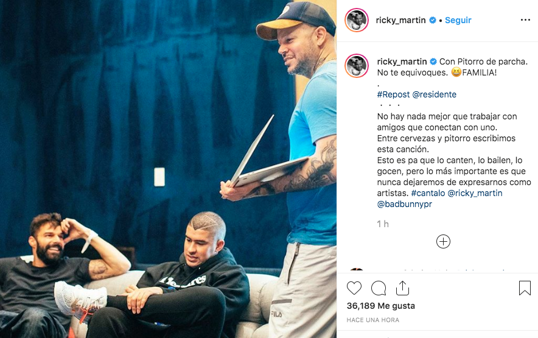Open the ricky_martin username in header
Screen dimensions: 538x338
(400, 20)
